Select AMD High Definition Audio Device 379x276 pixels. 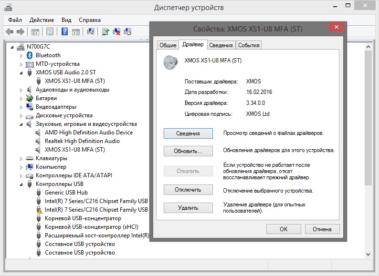[89, 133]
